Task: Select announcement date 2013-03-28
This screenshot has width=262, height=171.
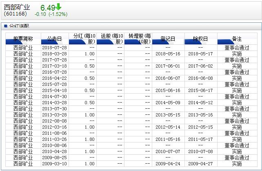Action: (x=54, y=115)
